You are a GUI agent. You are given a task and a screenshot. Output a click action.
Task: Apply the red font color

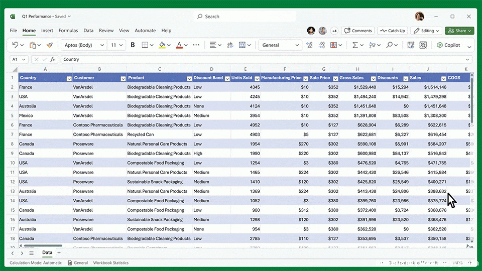(x=179, y=45)
